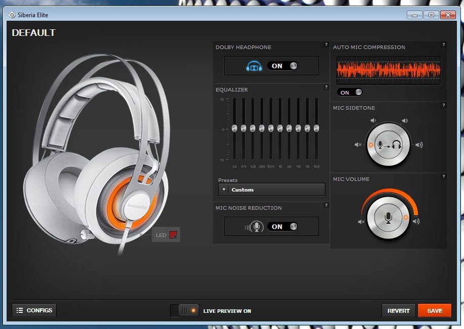
Task: Click the 2K equalizer slider knob
Action: point(289,128)
